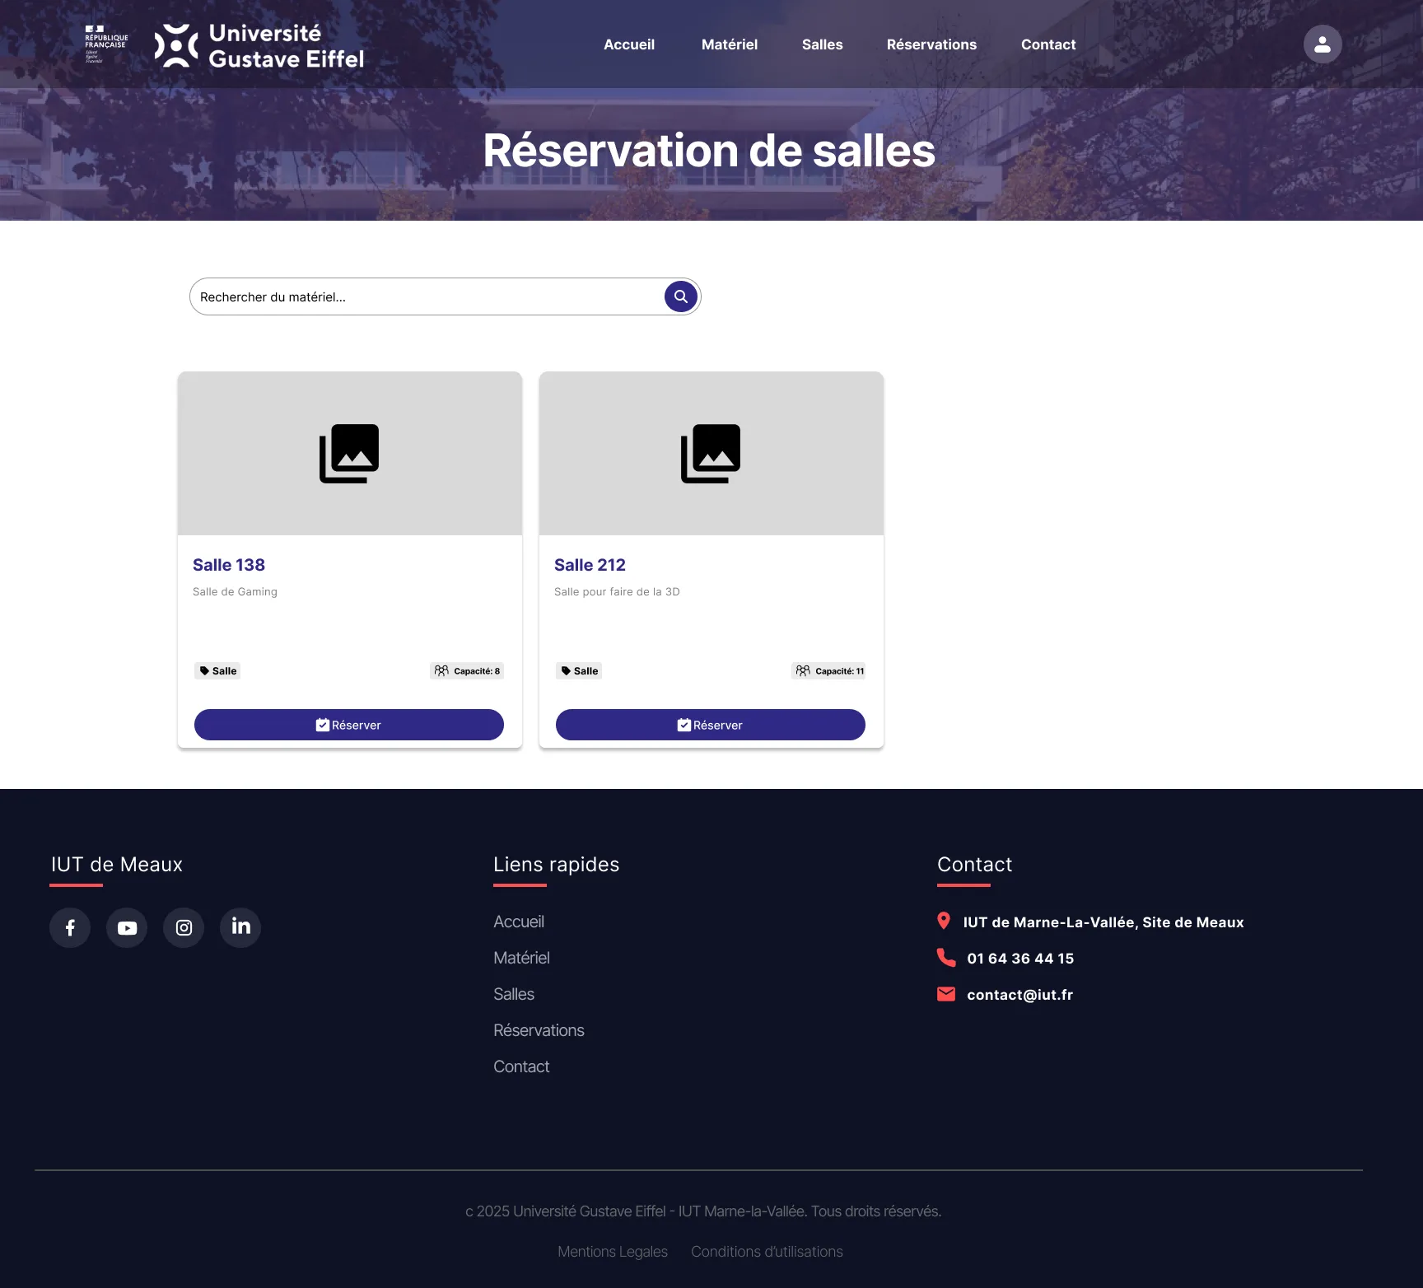This screenshot has width=1423, height=1288.
Task: Click the IUT de Meaux footer heading
Action: [117, 864]
